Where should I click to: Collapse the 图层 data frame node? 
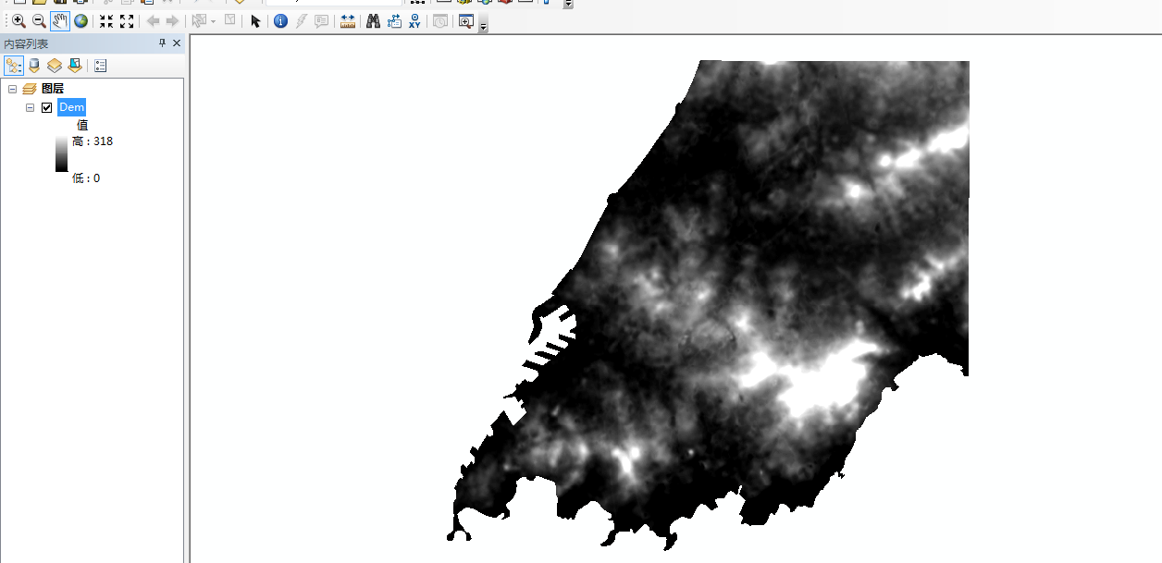pos(13,89)
